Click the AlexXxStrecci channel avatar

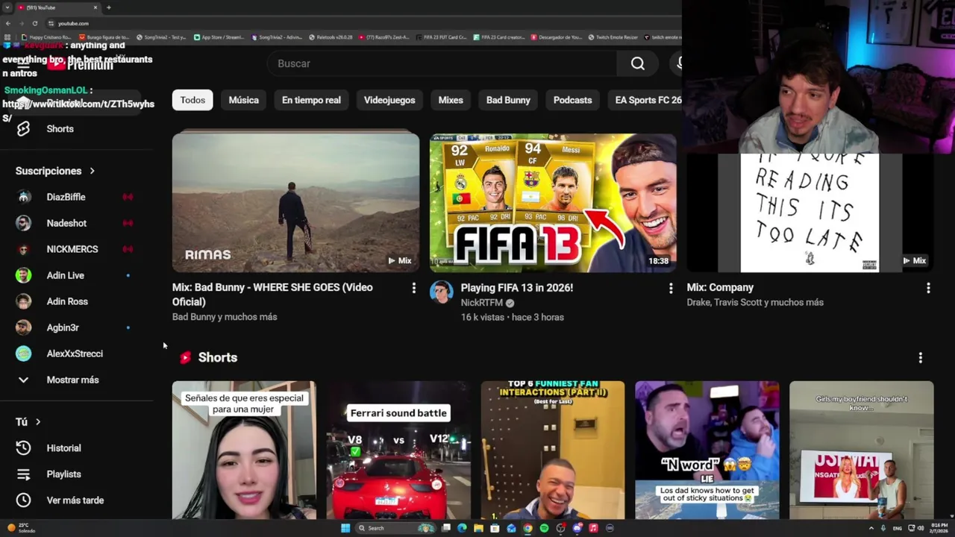tap(24, 354)
